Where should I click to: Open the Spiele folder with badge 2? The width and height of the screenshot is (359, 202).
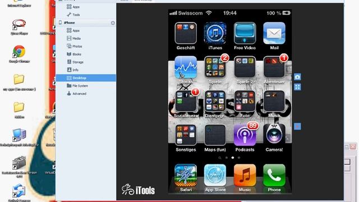point(215,67)
